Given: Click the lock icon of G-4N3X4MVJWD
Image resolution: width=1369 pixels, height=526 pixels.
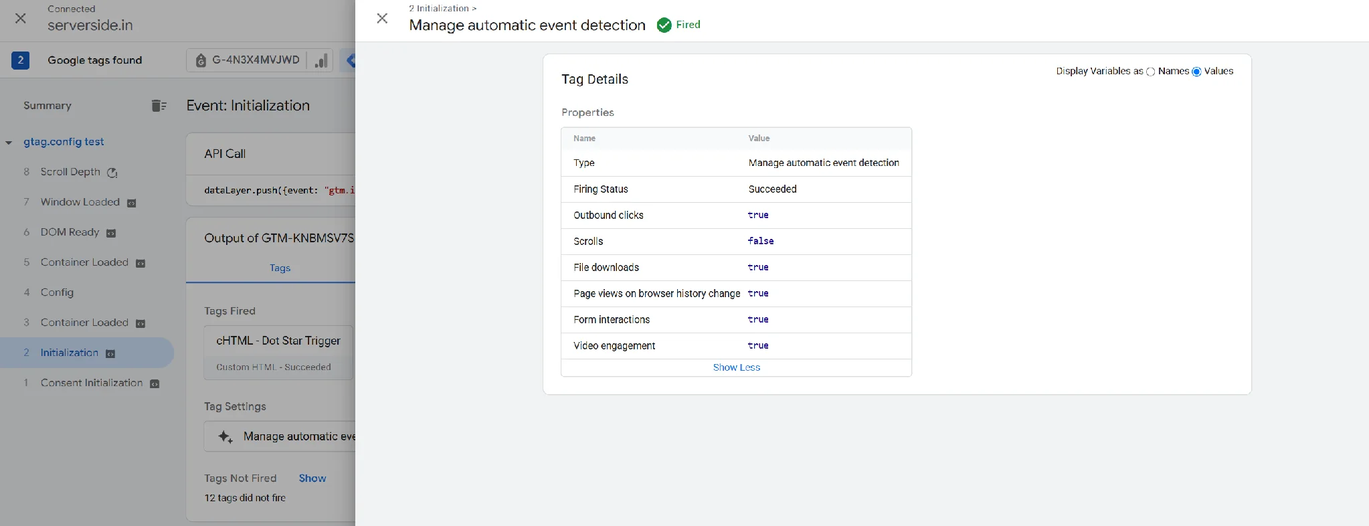Looking at the screenshot, I should tap(201, 60).
